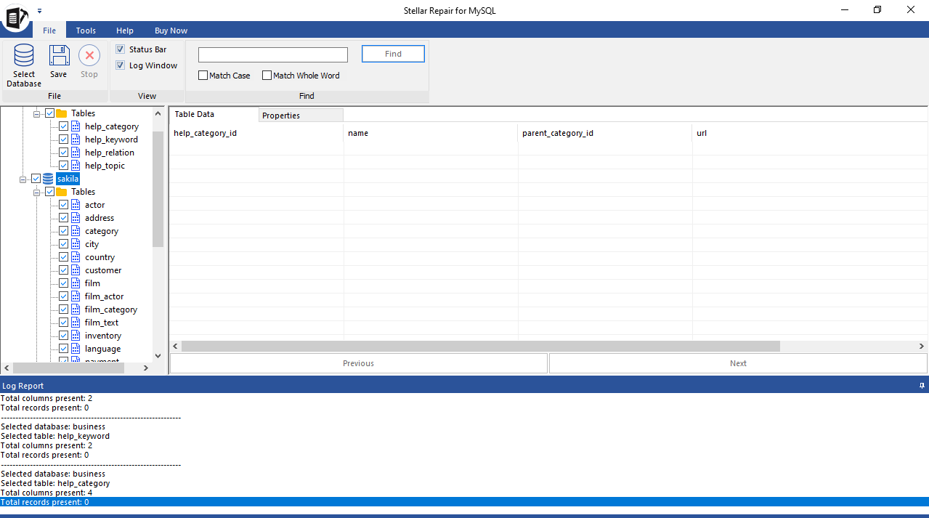Click the table icon next to city
Screen dimensions: 929x518
tap(76, 244)
